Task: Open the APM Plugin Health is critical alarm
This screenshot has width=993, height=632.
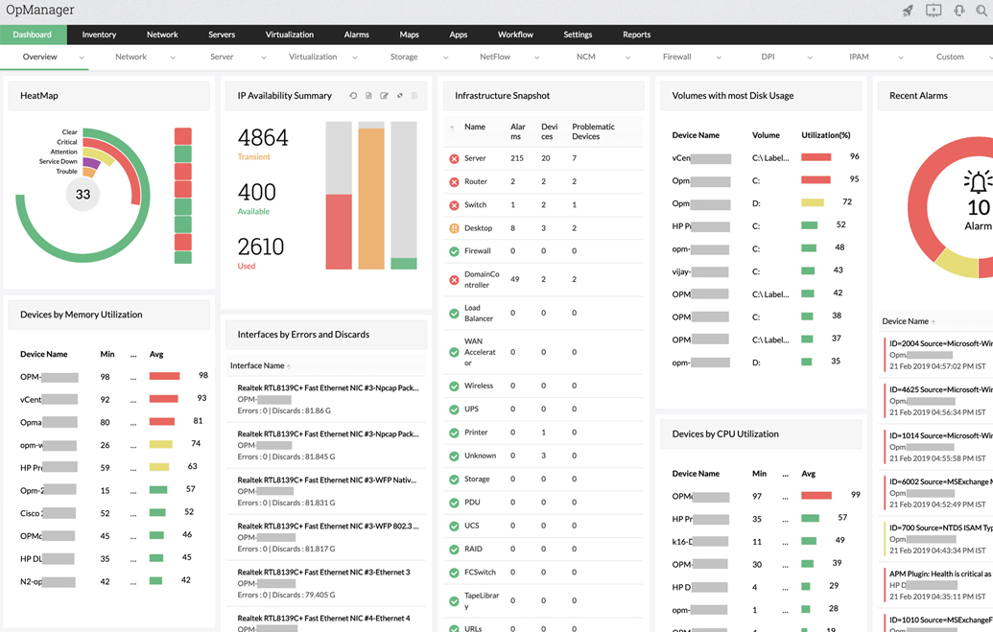Action: pyautogui.click(x=940, y=574)
